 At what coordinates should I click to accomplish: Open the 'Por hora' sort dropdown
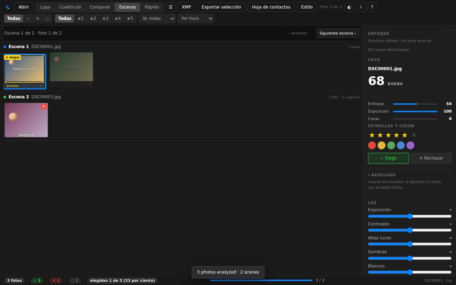click(x=196, y=19)
